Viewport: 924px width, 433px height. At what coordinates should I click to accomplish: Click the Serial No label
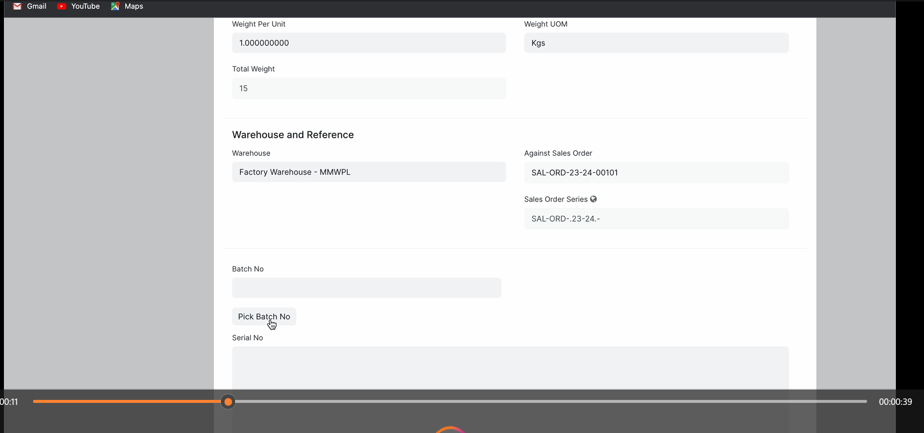click(248, 338)
